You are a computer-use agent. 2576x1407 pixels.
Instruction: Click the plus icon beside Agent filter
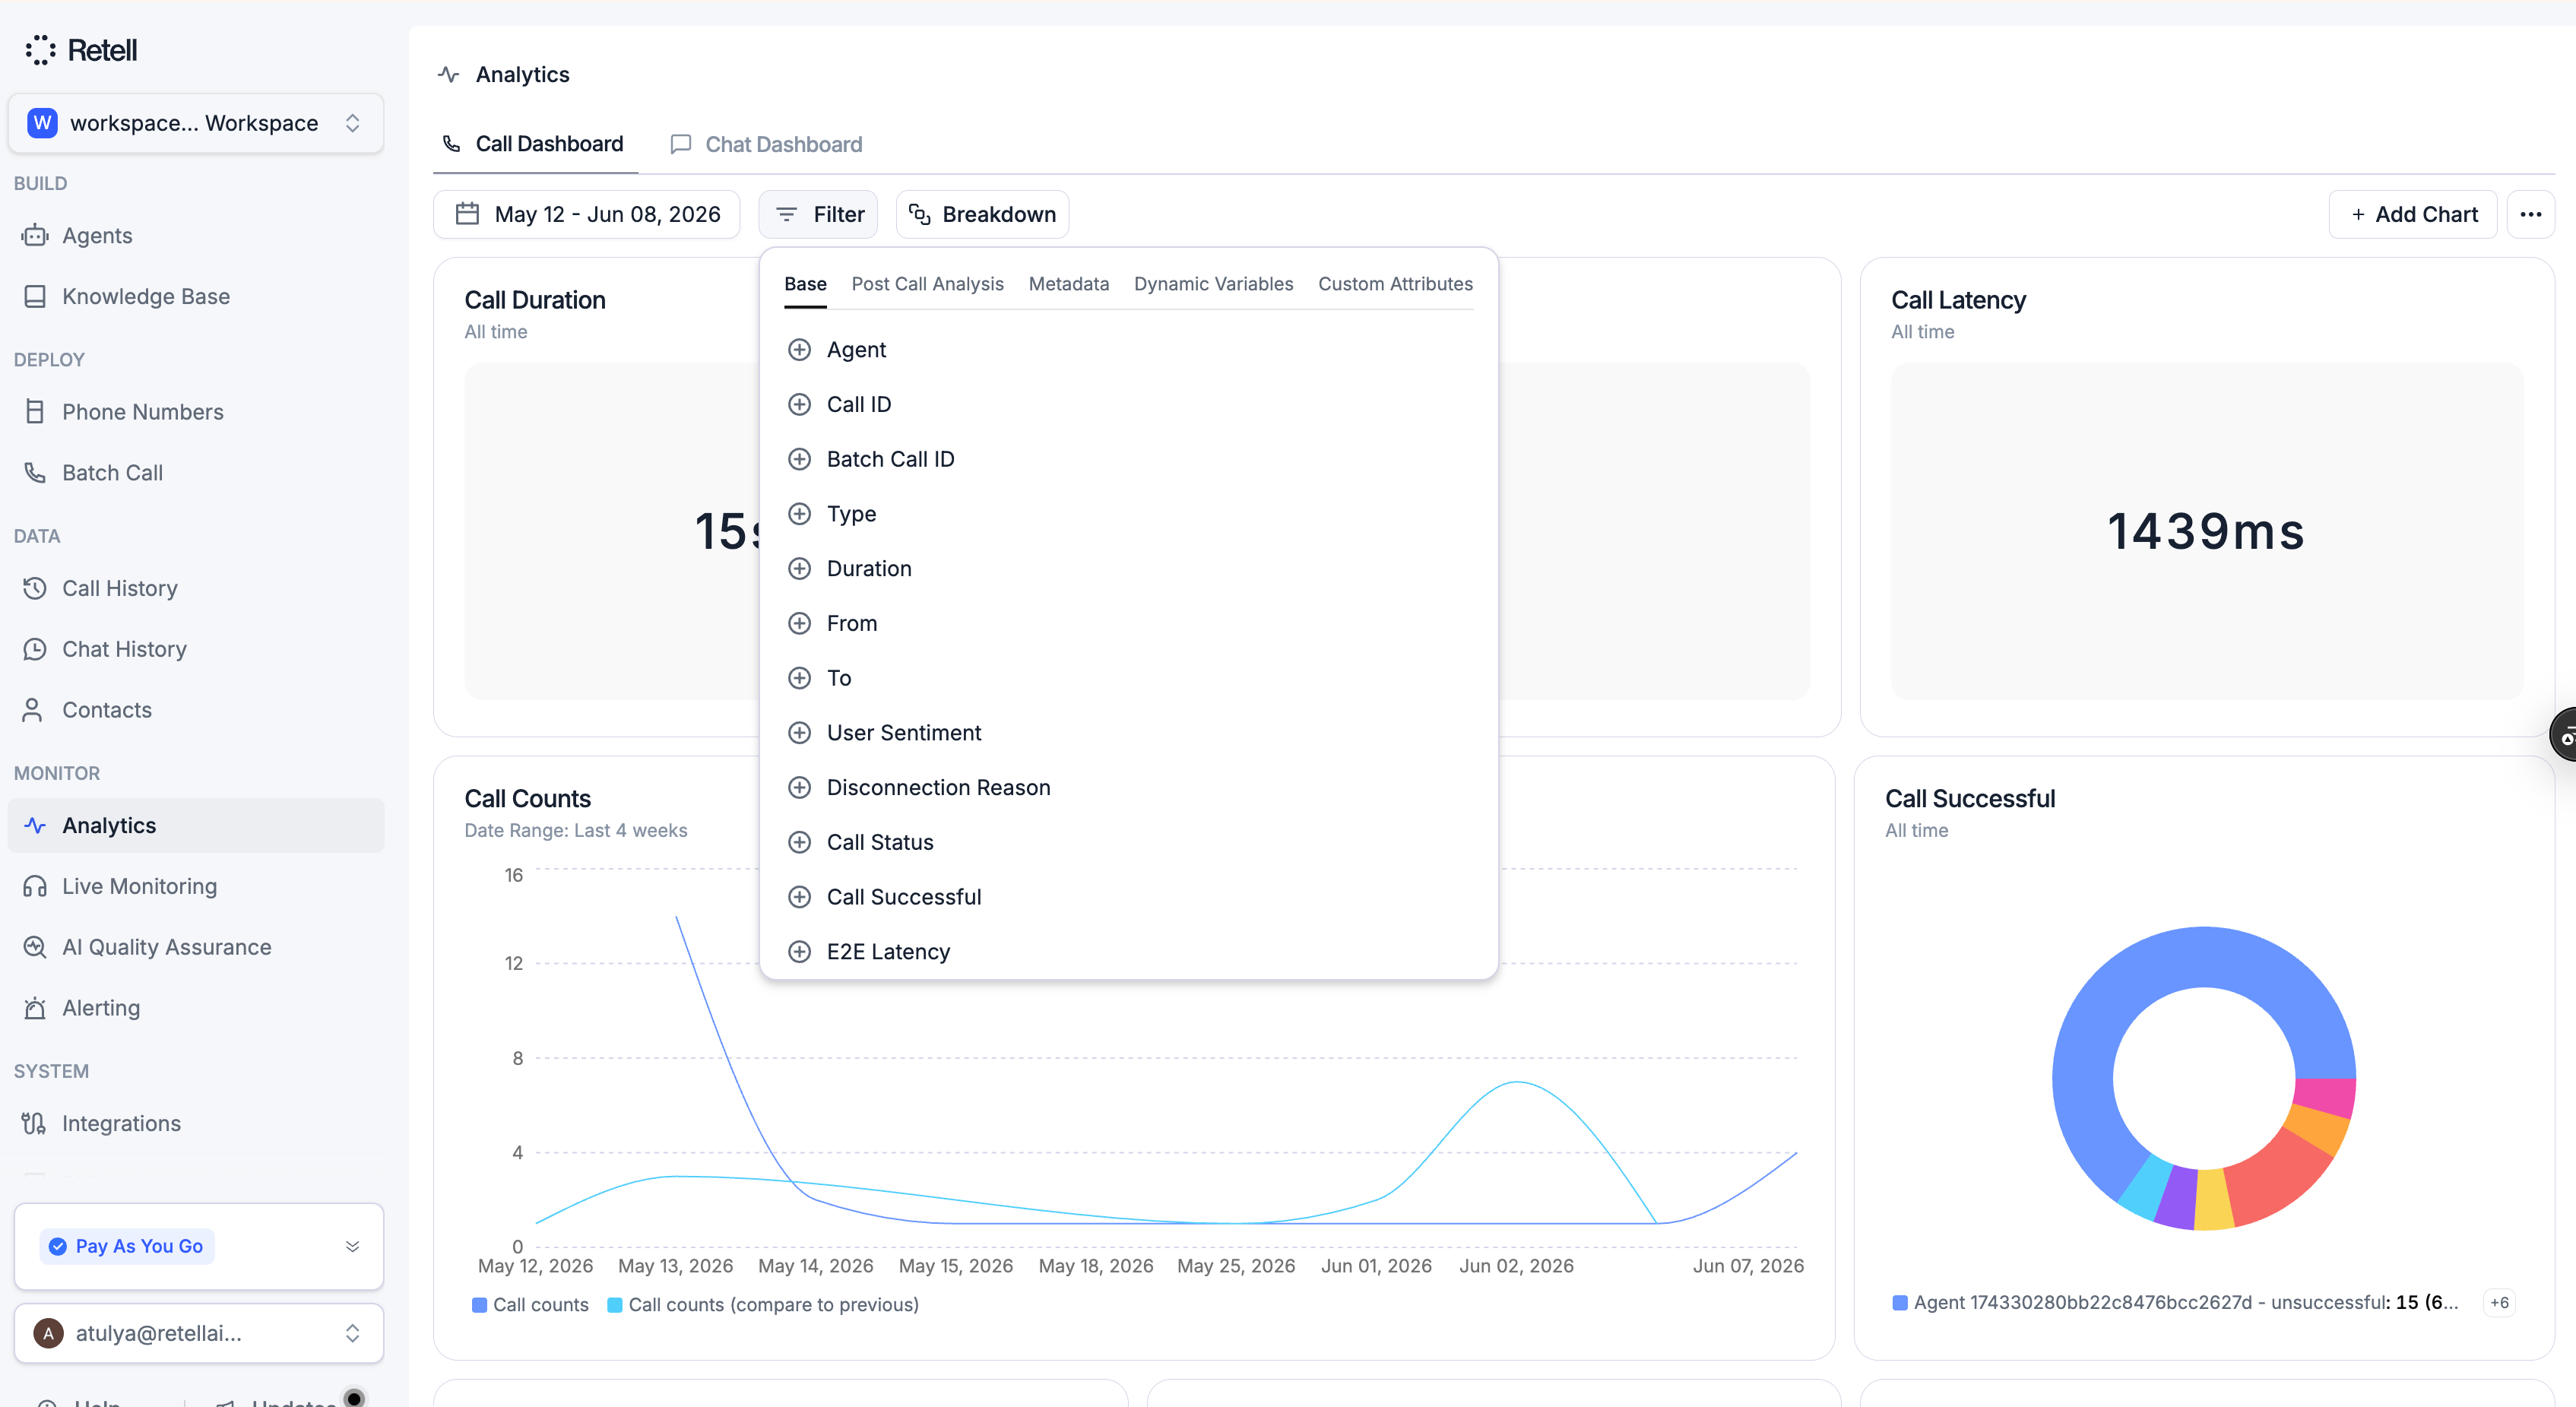pyautogui.click(x=799, y=350)
